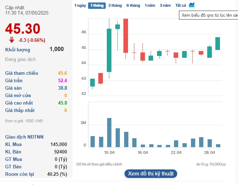Select the 1 ngày time range tab
Image resolution: width=238 pixels, height=185 pixels.
coord(80,5)
